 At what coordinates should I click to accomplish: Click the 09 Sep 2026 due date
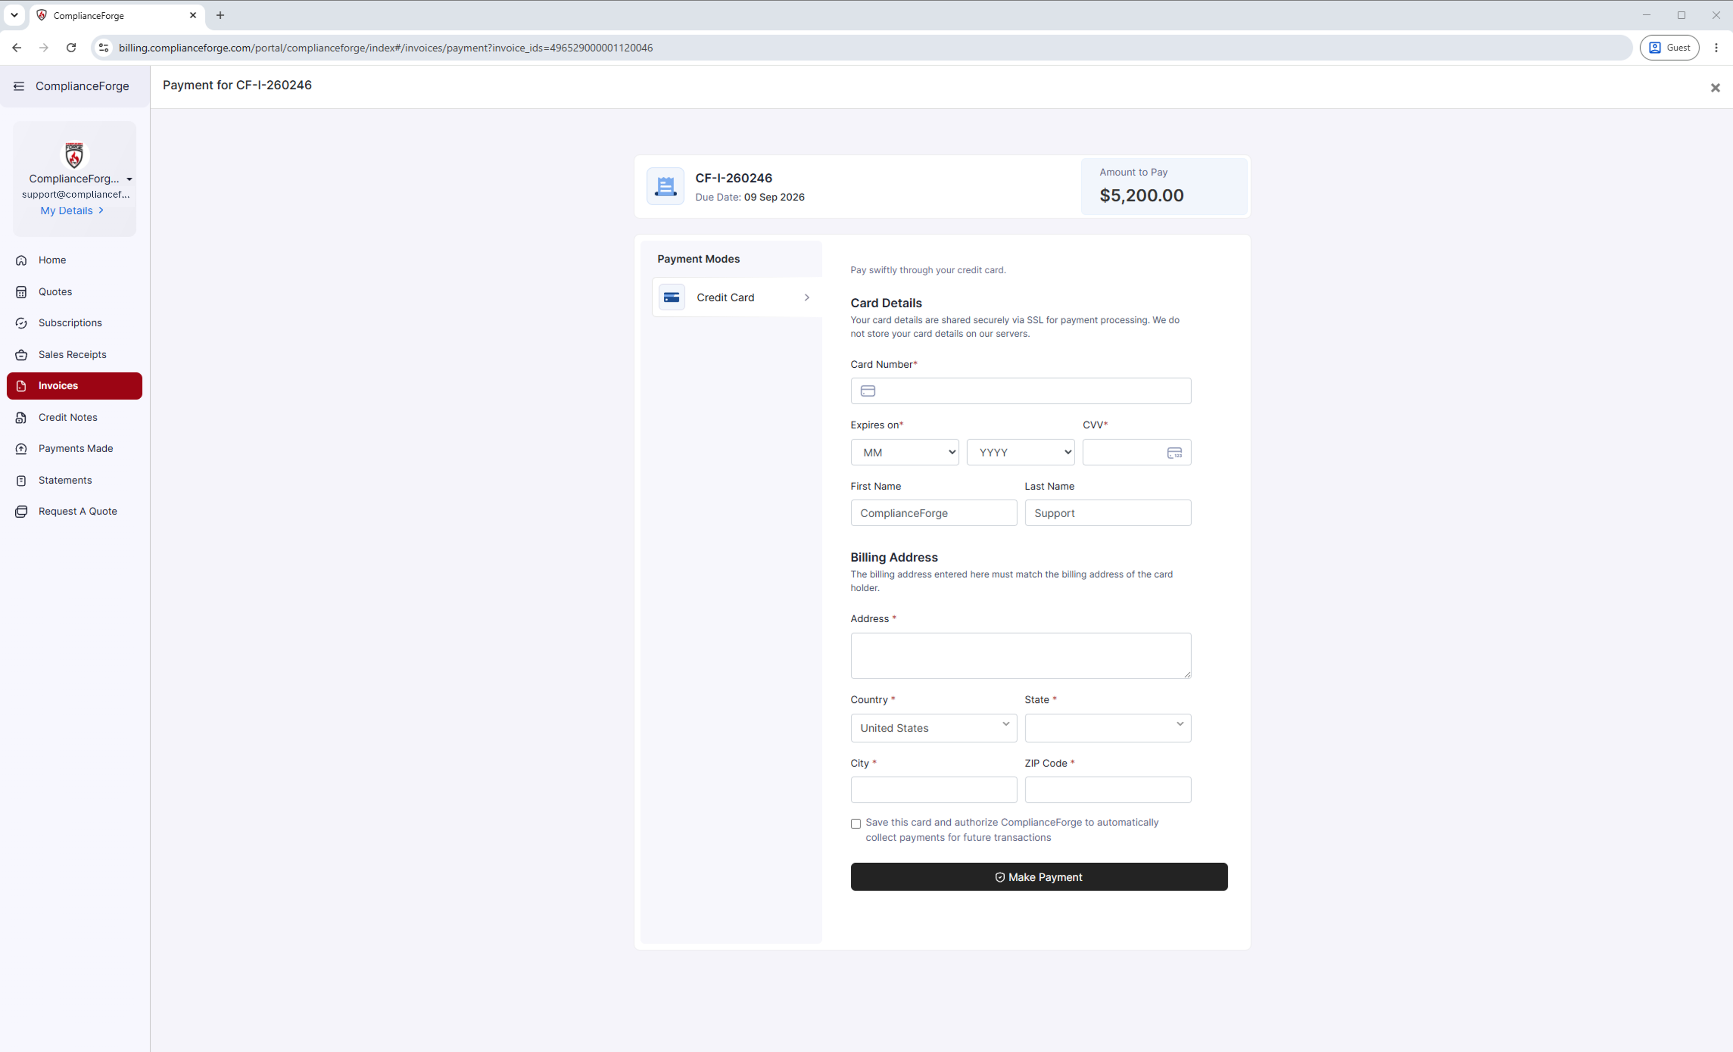pos(774,197)
